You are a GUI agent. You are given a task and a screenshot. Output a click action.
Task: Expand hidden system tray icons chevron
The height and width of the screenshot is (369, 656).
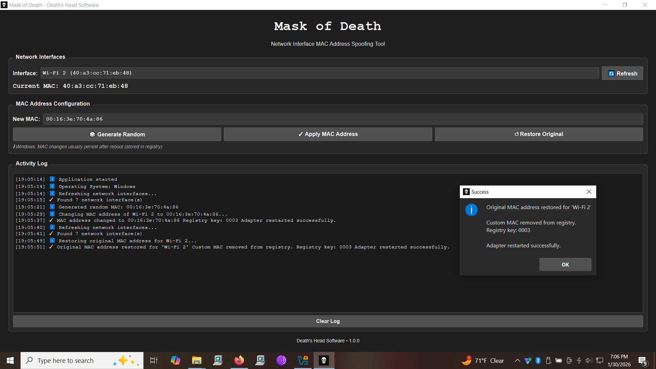[x=517, y=360]
